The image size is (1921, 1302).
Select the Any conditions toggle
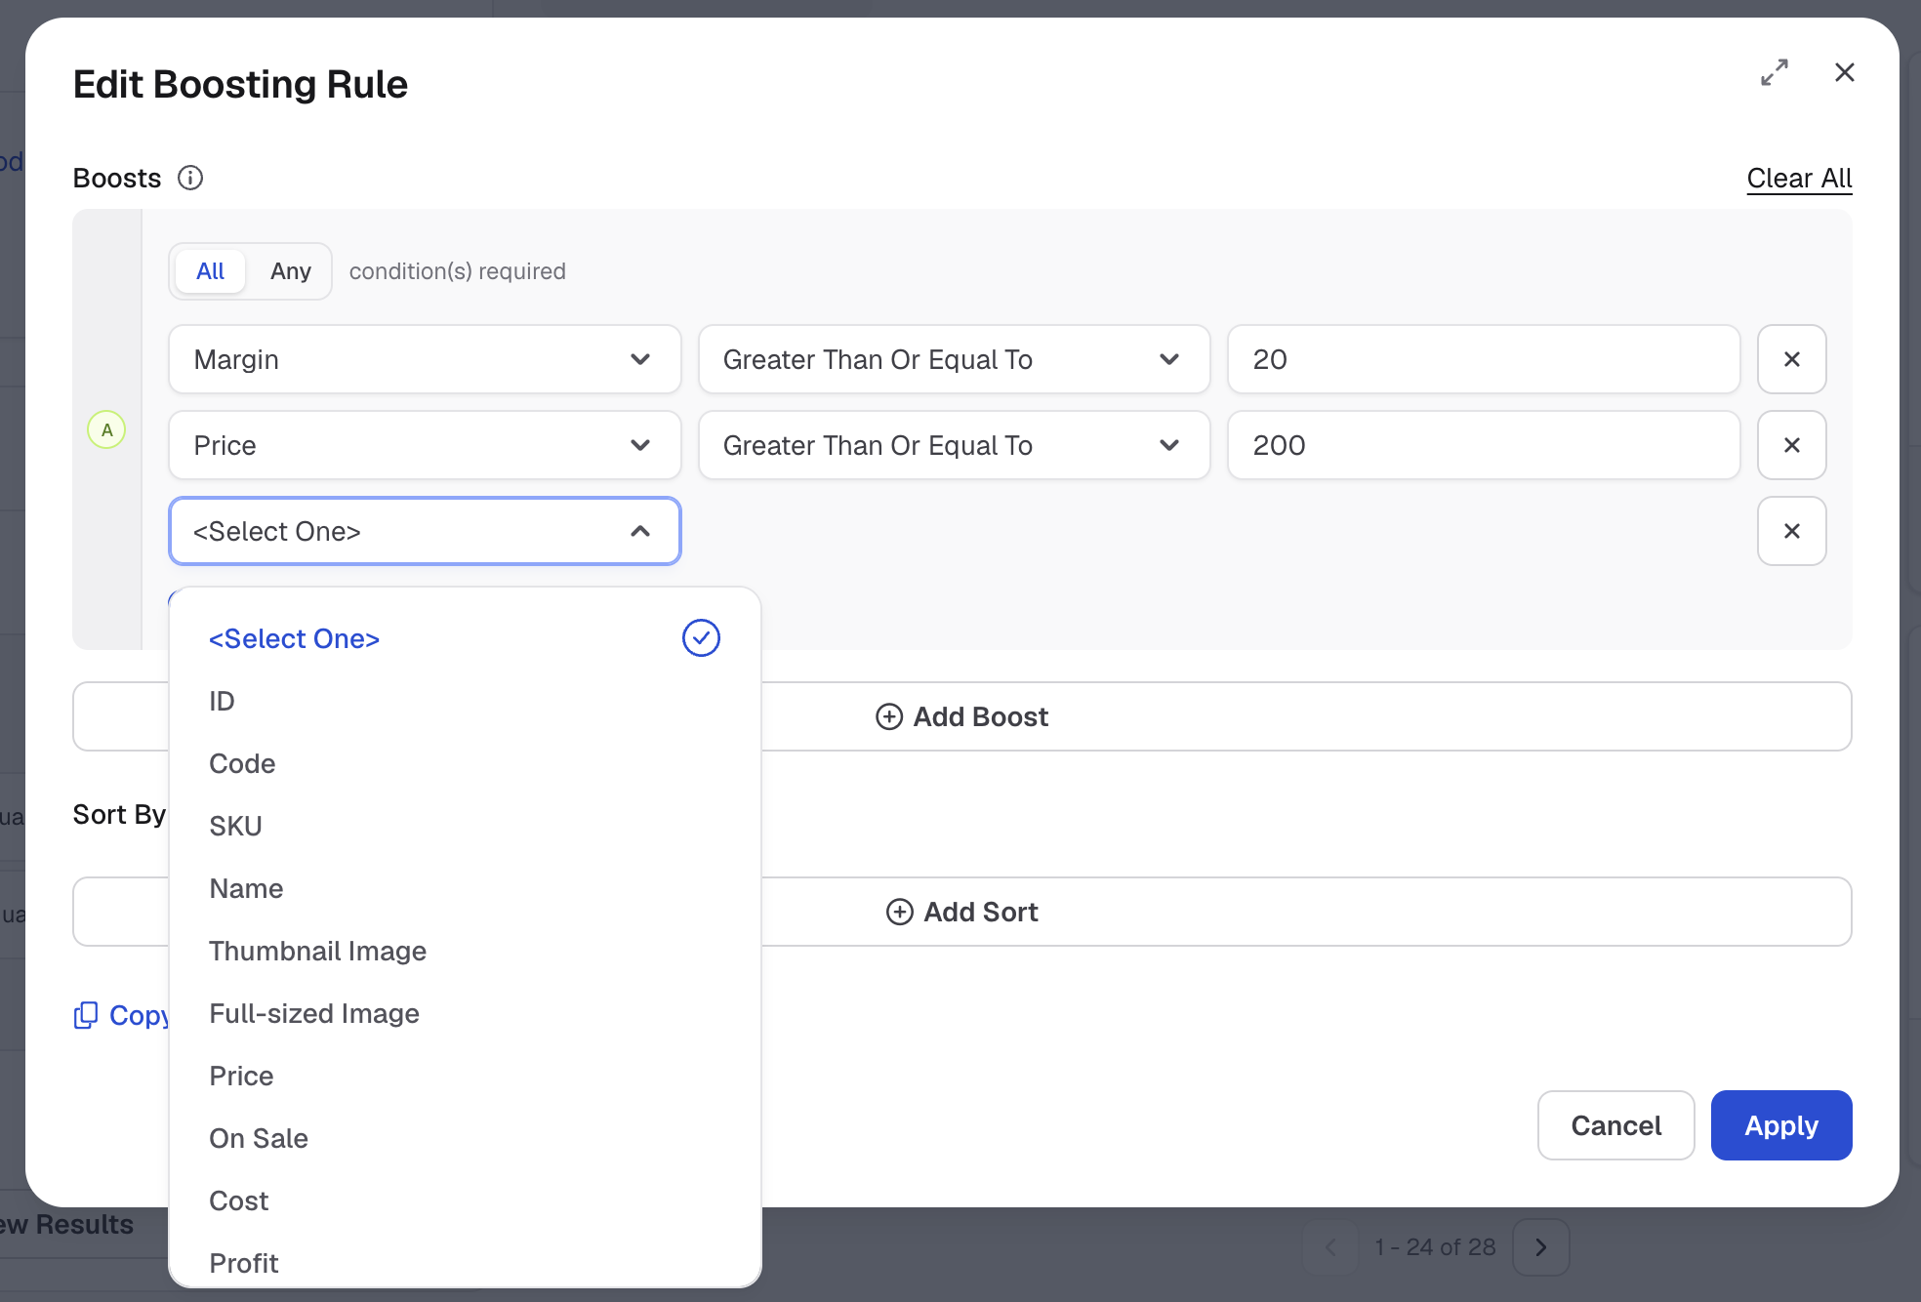click(291, 271)
